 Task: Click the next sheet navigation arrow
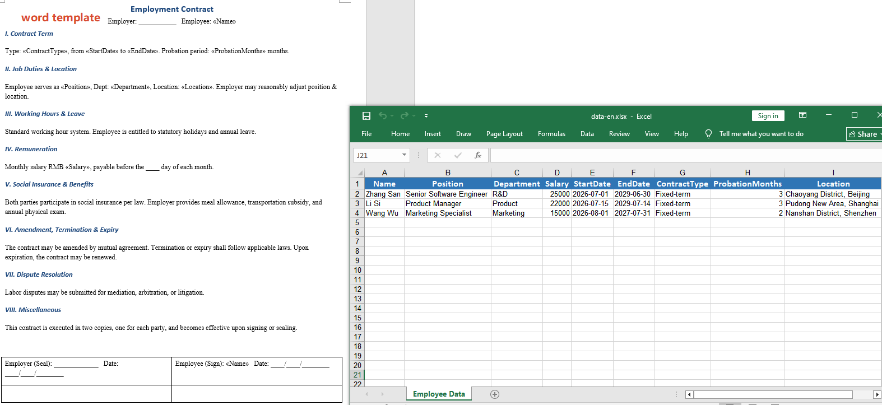[x=383, y=394]
